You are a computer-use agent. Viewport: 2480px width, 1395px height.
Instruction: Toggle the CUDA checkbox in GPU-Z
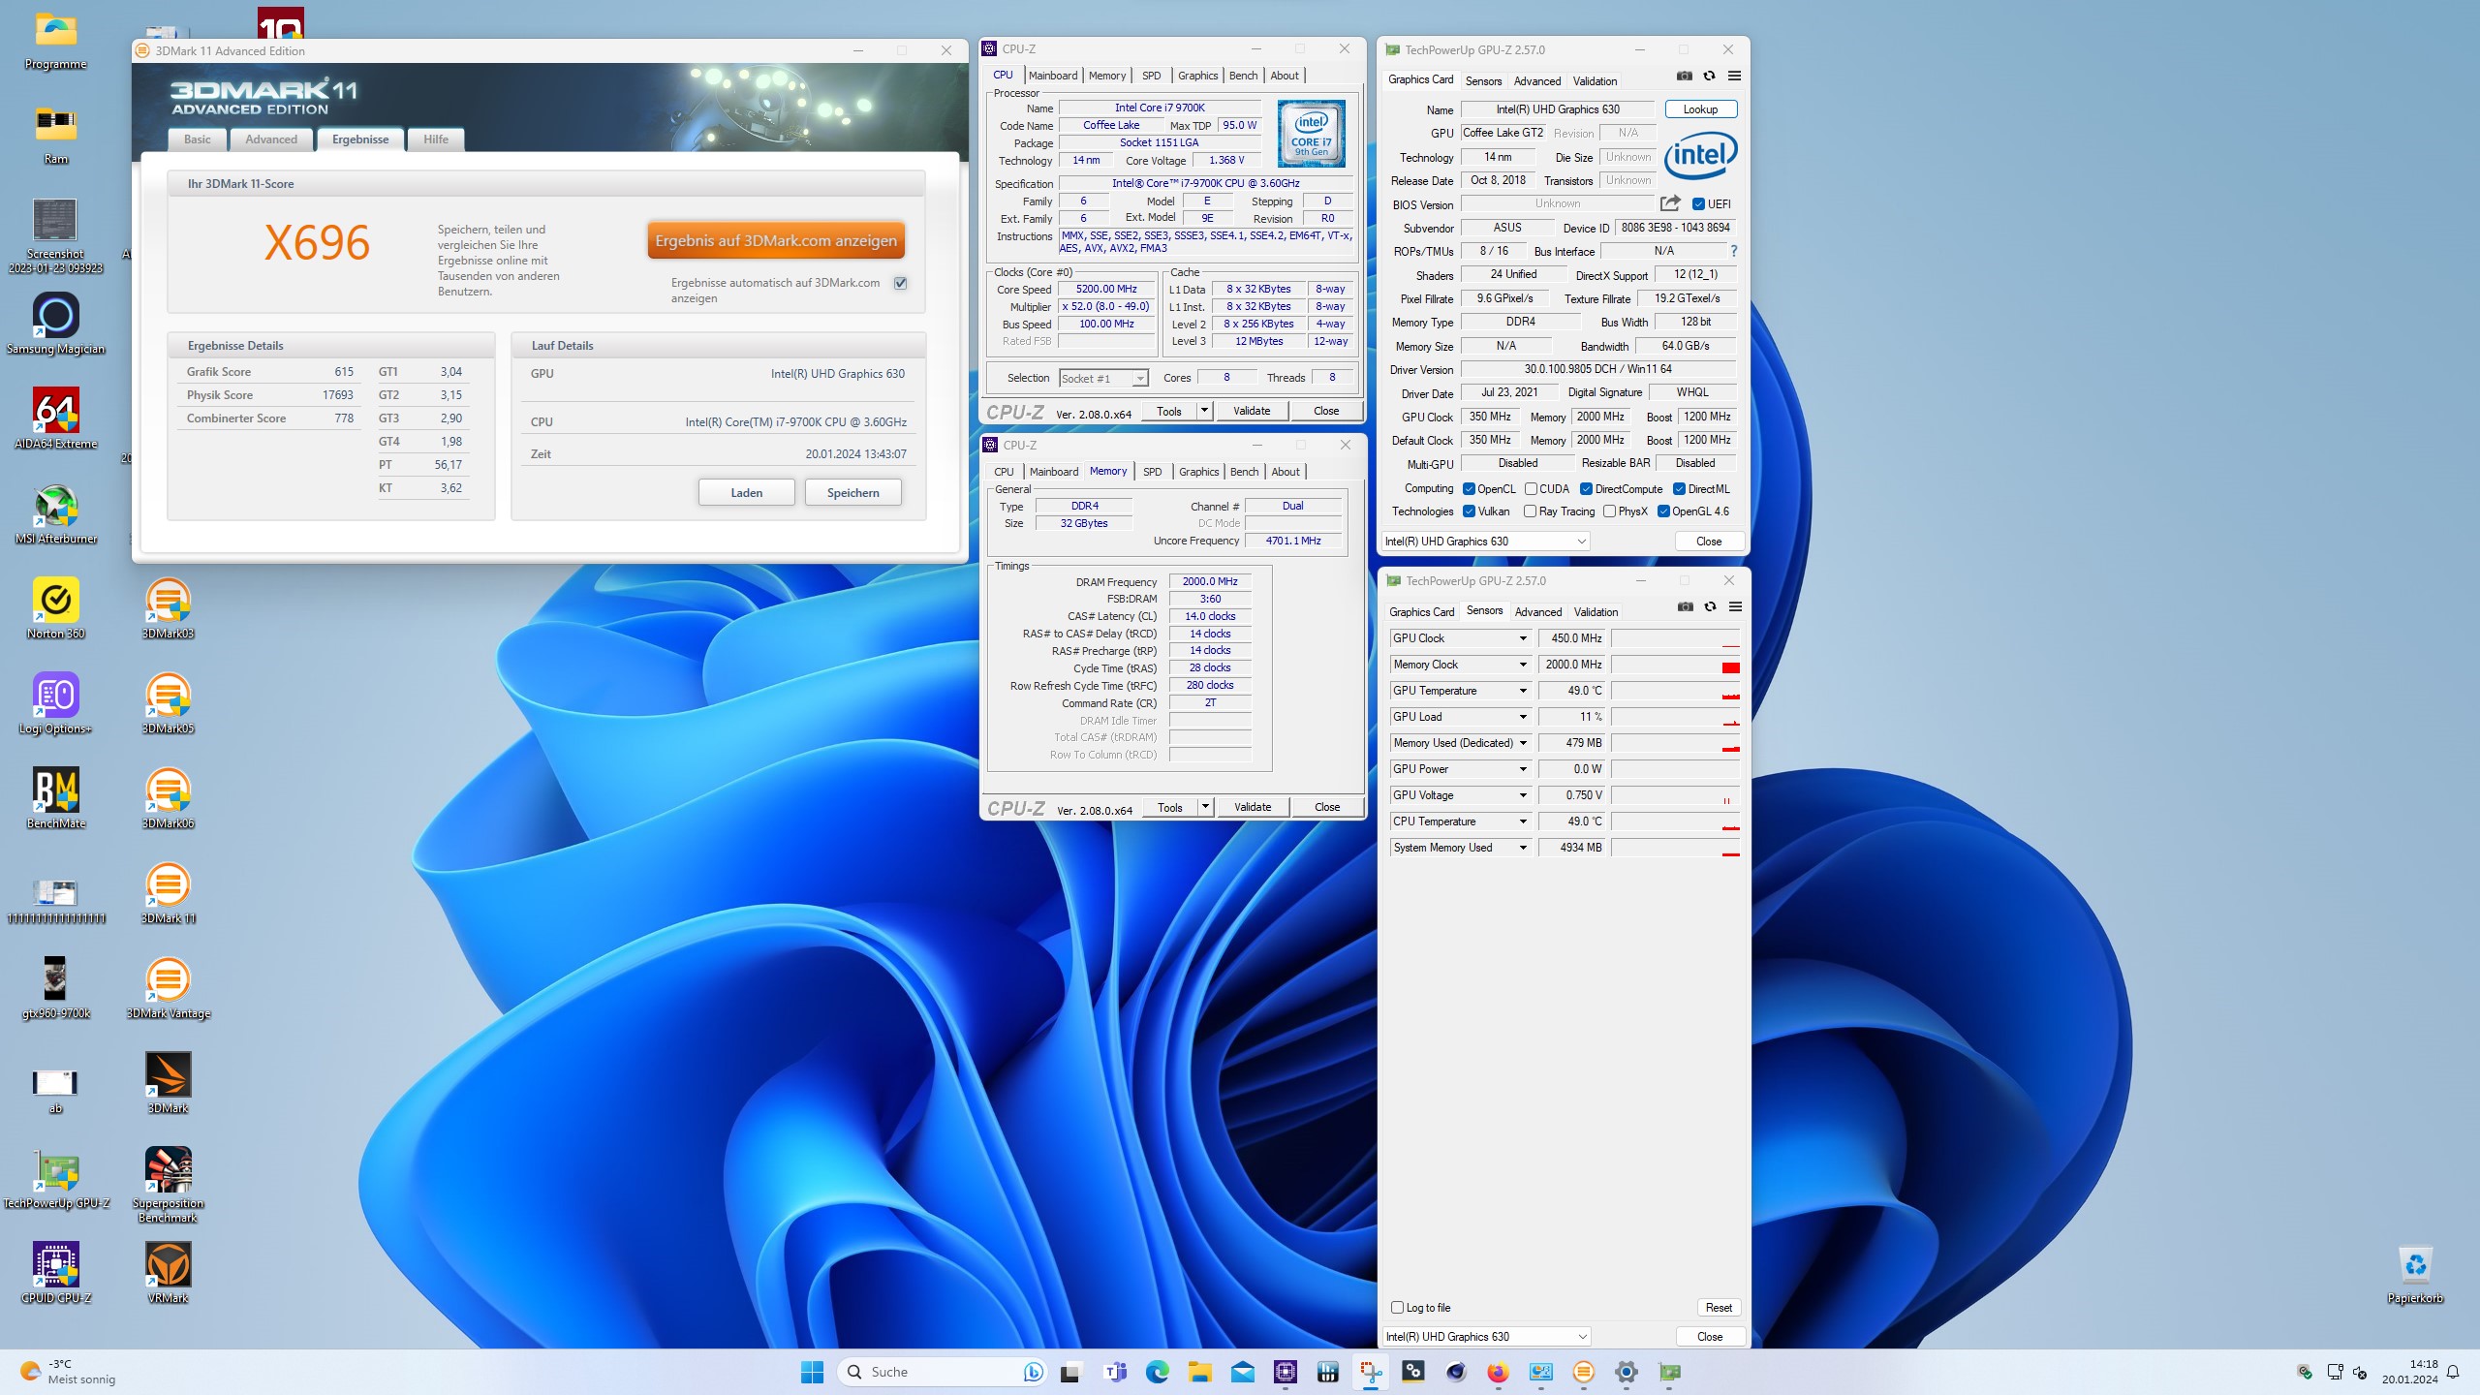tap(1531, 489)
